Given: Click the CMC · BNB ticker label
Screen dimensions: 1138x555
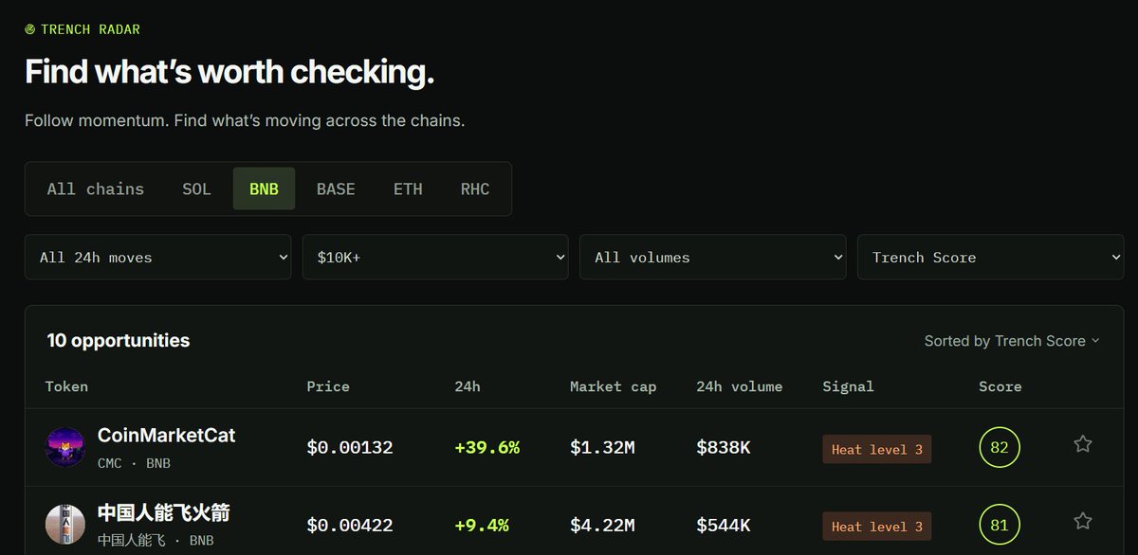Looking at the screenshot, I should 134,463.
